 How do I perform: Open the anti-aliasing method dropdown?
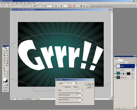click(52, 6)
